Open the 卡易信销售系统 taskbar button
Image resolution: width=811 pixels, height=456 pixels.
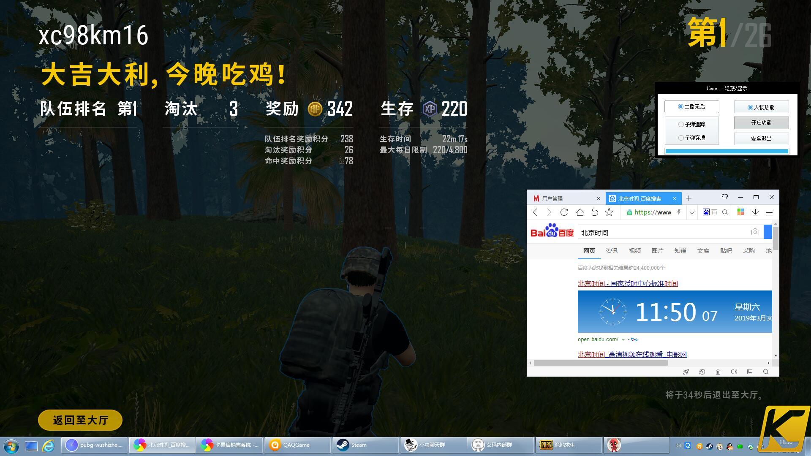pyautogui.click(x=230, y=445)
